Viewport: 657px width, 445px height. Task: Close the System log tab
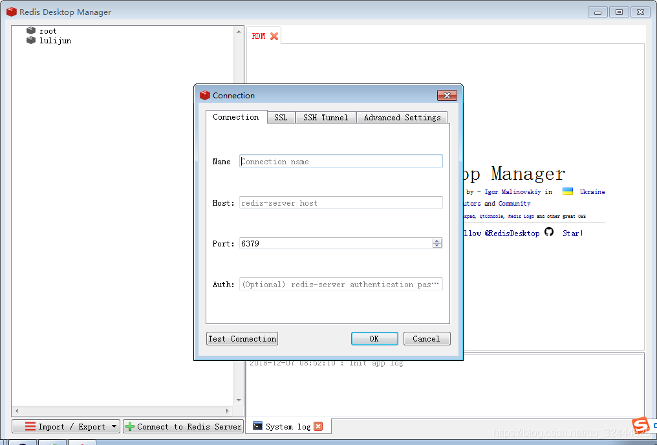pos(318,426)
